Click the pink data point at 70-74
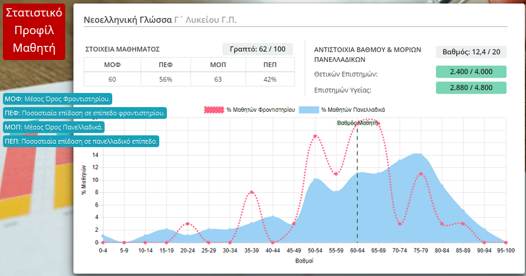Screen dimensions: 526x276 tap(400, 224)
